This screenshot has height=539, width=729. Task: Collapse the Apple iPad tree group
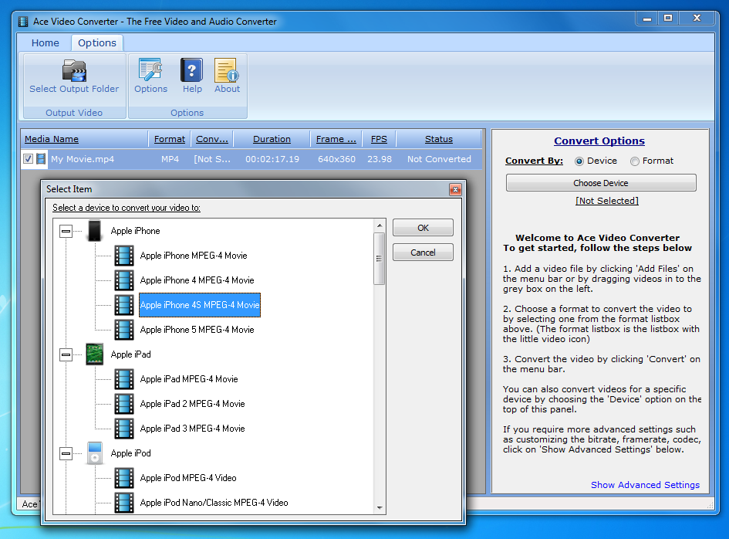point(66,354)
